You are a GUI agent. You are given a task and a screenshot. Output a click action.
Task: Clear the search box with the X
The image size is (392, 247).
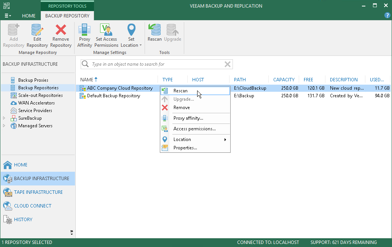tap(228, 64)
